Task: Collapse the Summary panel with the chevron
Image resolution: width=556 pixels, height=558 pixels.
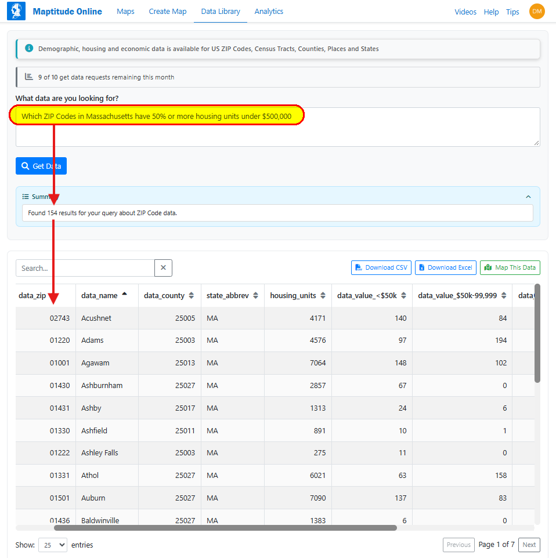Action: [528, 197]
